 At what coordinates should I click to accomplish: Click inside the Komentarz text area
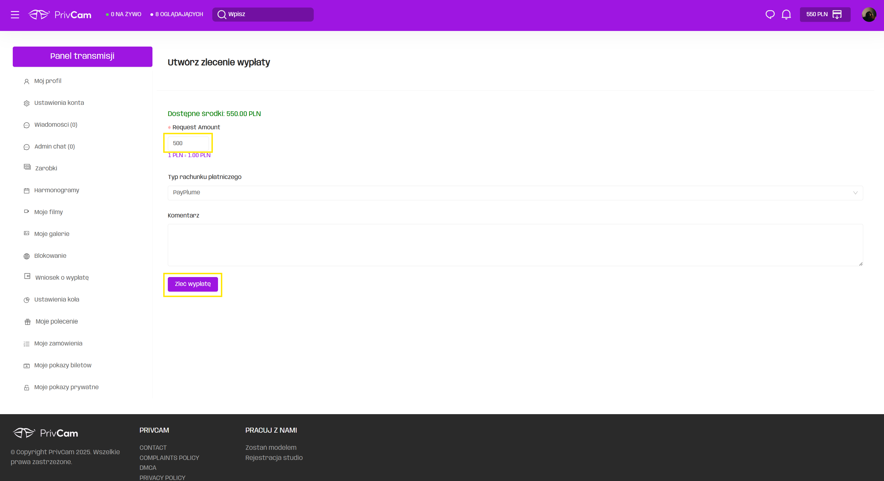(x=515, y=245)
